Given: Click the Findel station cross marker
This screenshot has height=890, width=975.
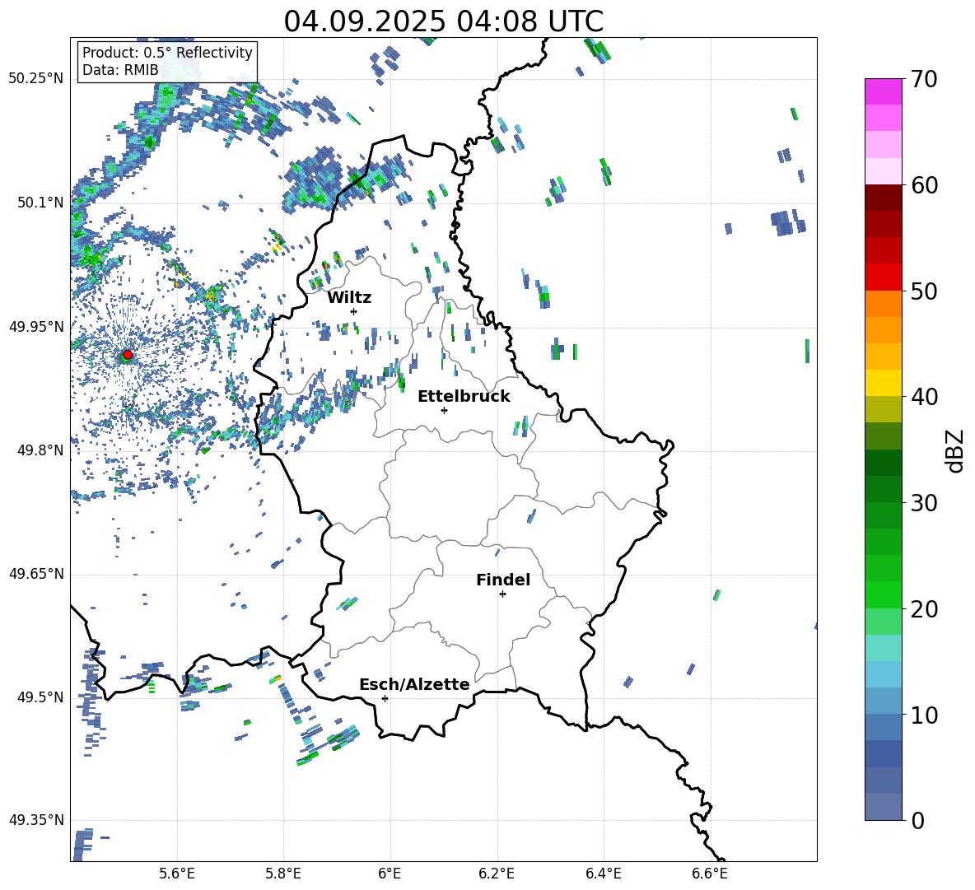Looking at the screenshot, I should coord(502,594).
